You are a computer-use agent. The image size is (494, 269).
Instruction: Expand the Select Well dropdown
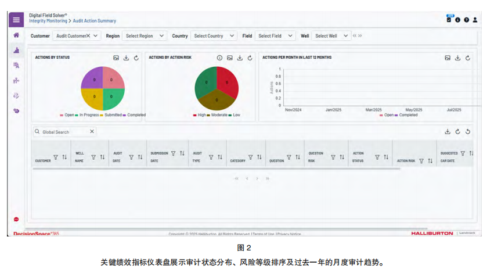click(330, 36)
